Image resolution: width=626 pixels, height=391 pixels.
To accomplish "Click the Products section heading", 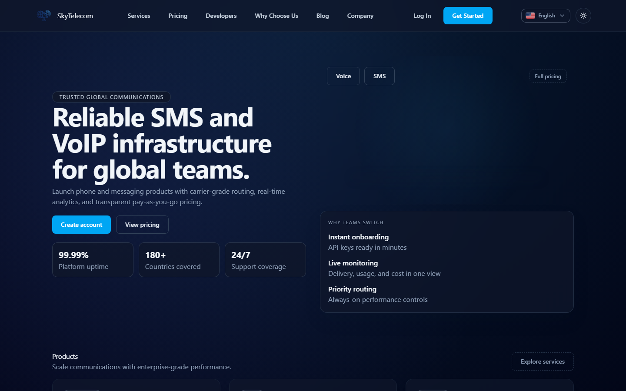I will point(65,356).
